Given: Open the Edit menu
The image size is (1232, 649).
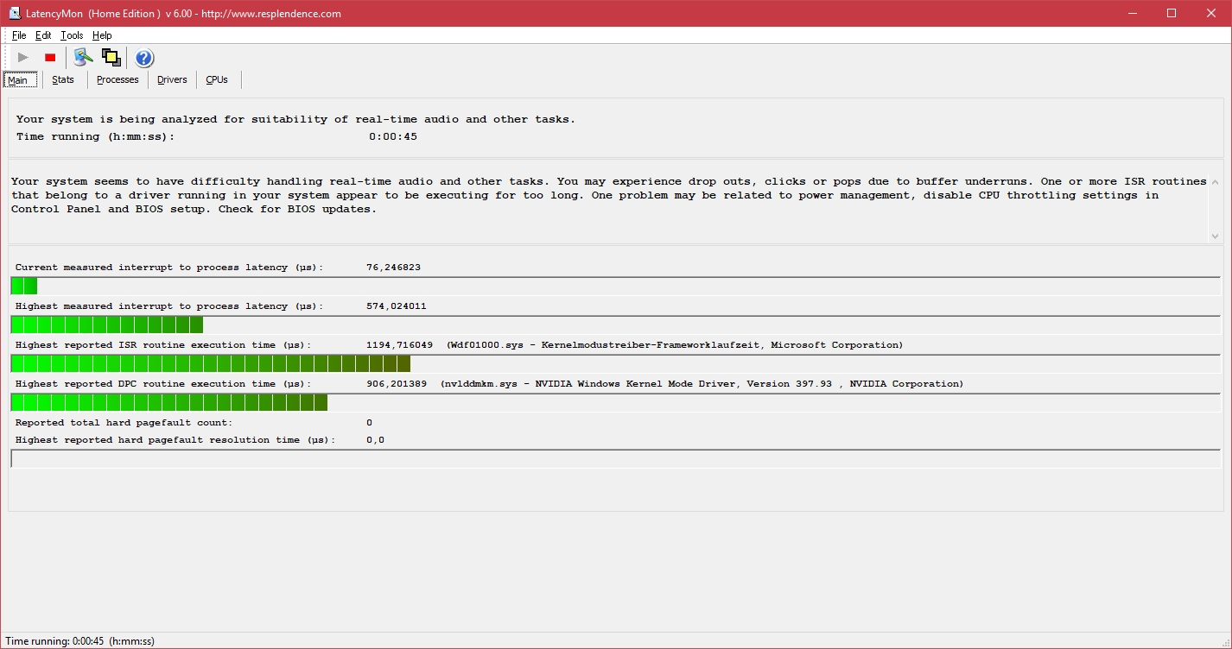Looking at the screenshot, I should [x=43, y=35].
